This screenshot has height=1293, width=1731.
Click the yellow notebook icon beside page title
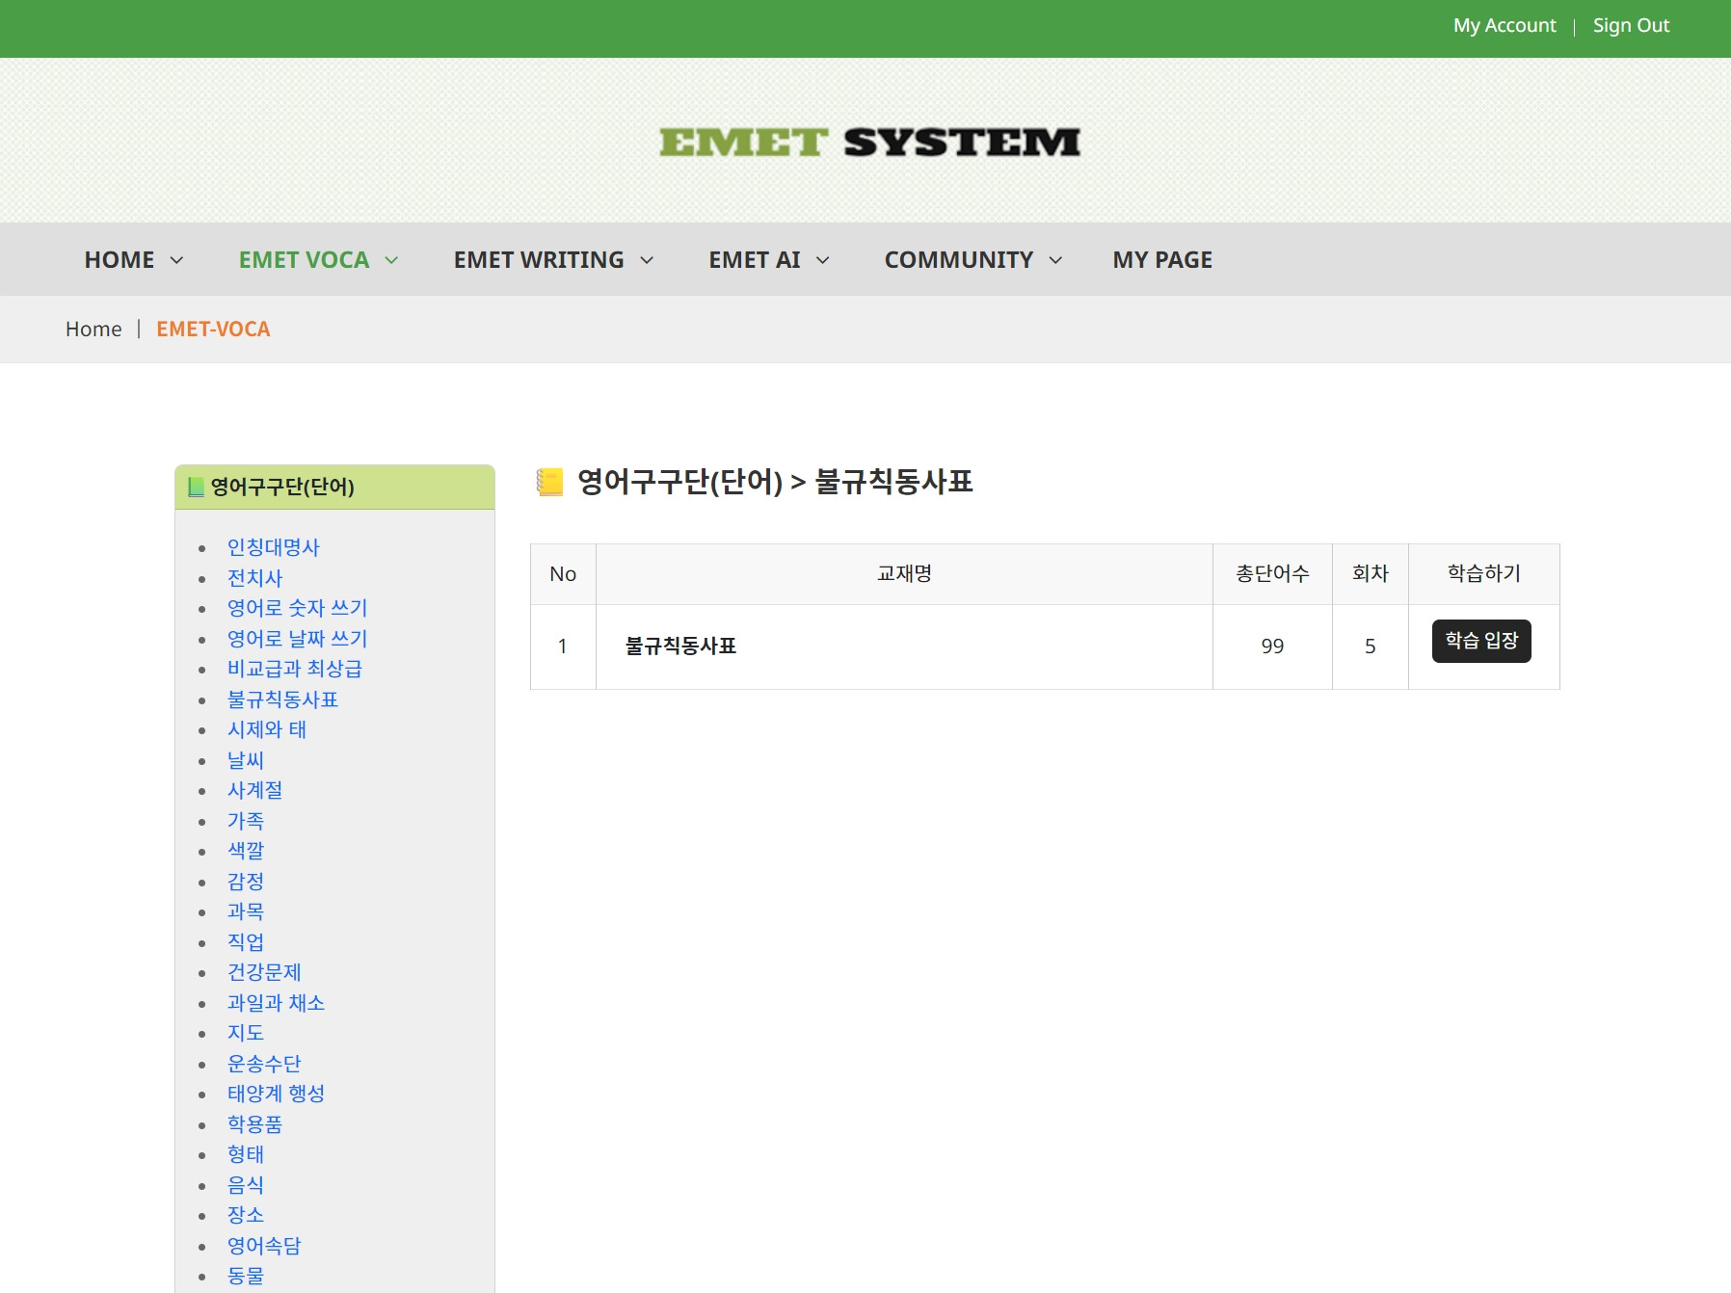click(x=549, y=482)
